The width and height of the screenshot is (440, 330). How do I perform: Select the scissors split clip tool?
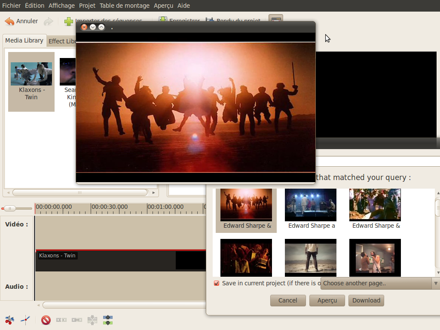click(9, 320)
